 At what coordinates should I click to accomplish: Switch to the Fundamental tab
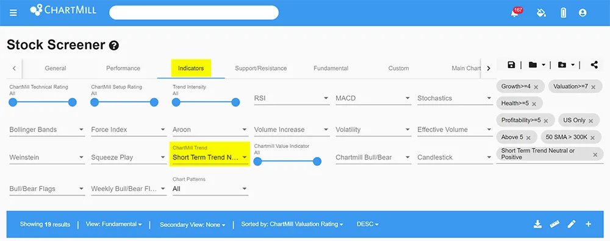click(x=331, y=68)
